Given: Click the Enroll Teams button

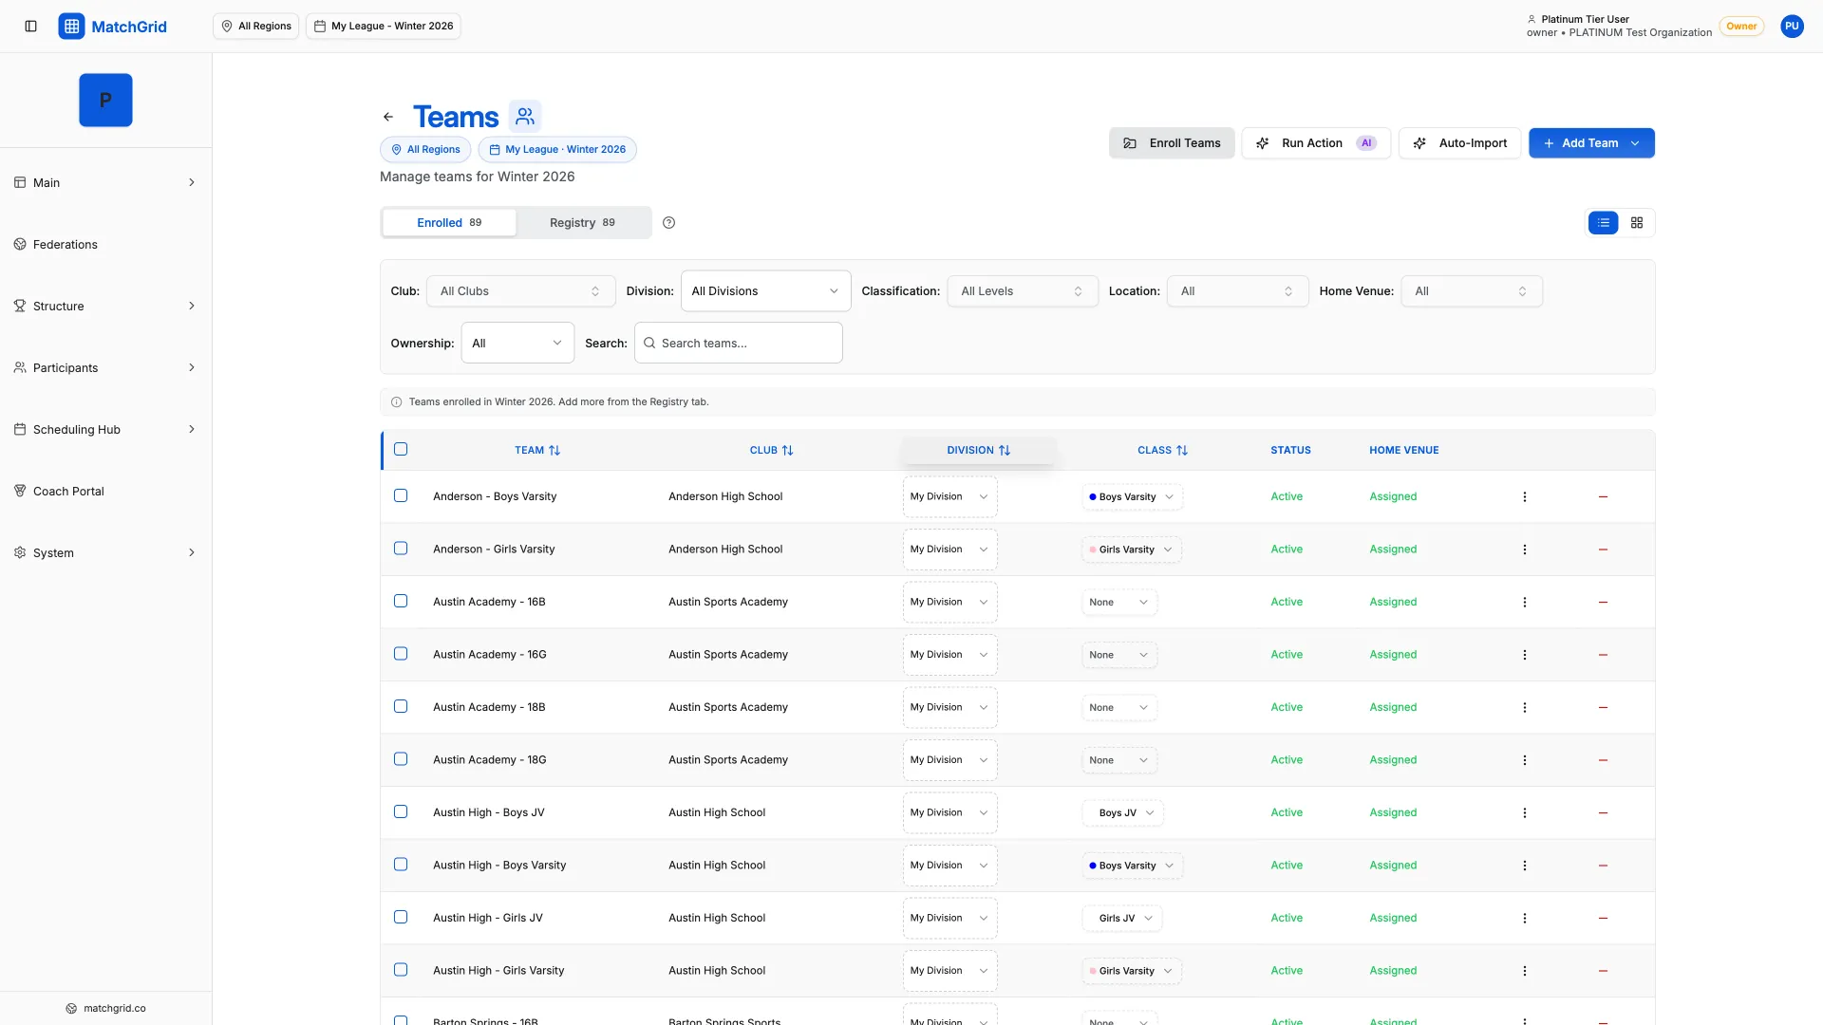Looking at the screenshot, I should click(1172, 143).
